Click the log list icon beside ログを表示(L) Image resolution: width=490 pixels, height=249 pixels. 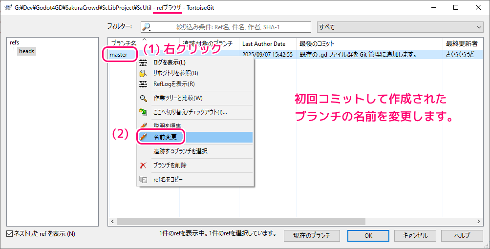(143, 63)
